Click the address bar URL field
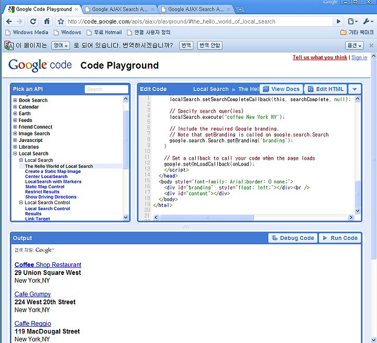Viewport: 377px width, 343px height. click(x=199, y=21)
